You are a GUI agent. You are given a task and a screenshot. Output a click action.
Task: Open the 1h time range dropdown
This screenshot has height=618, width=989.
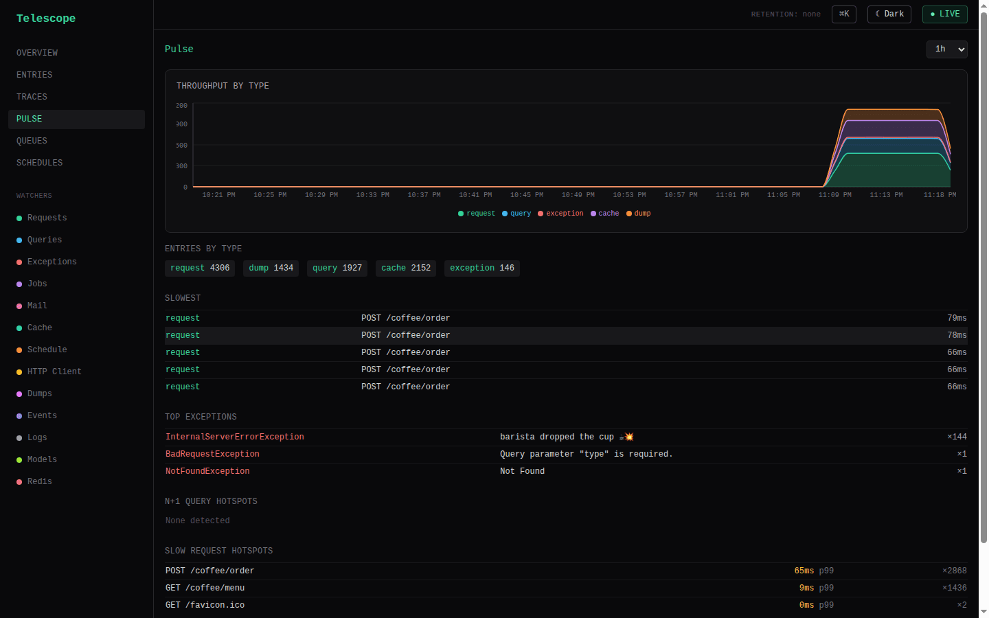point(947,49)
